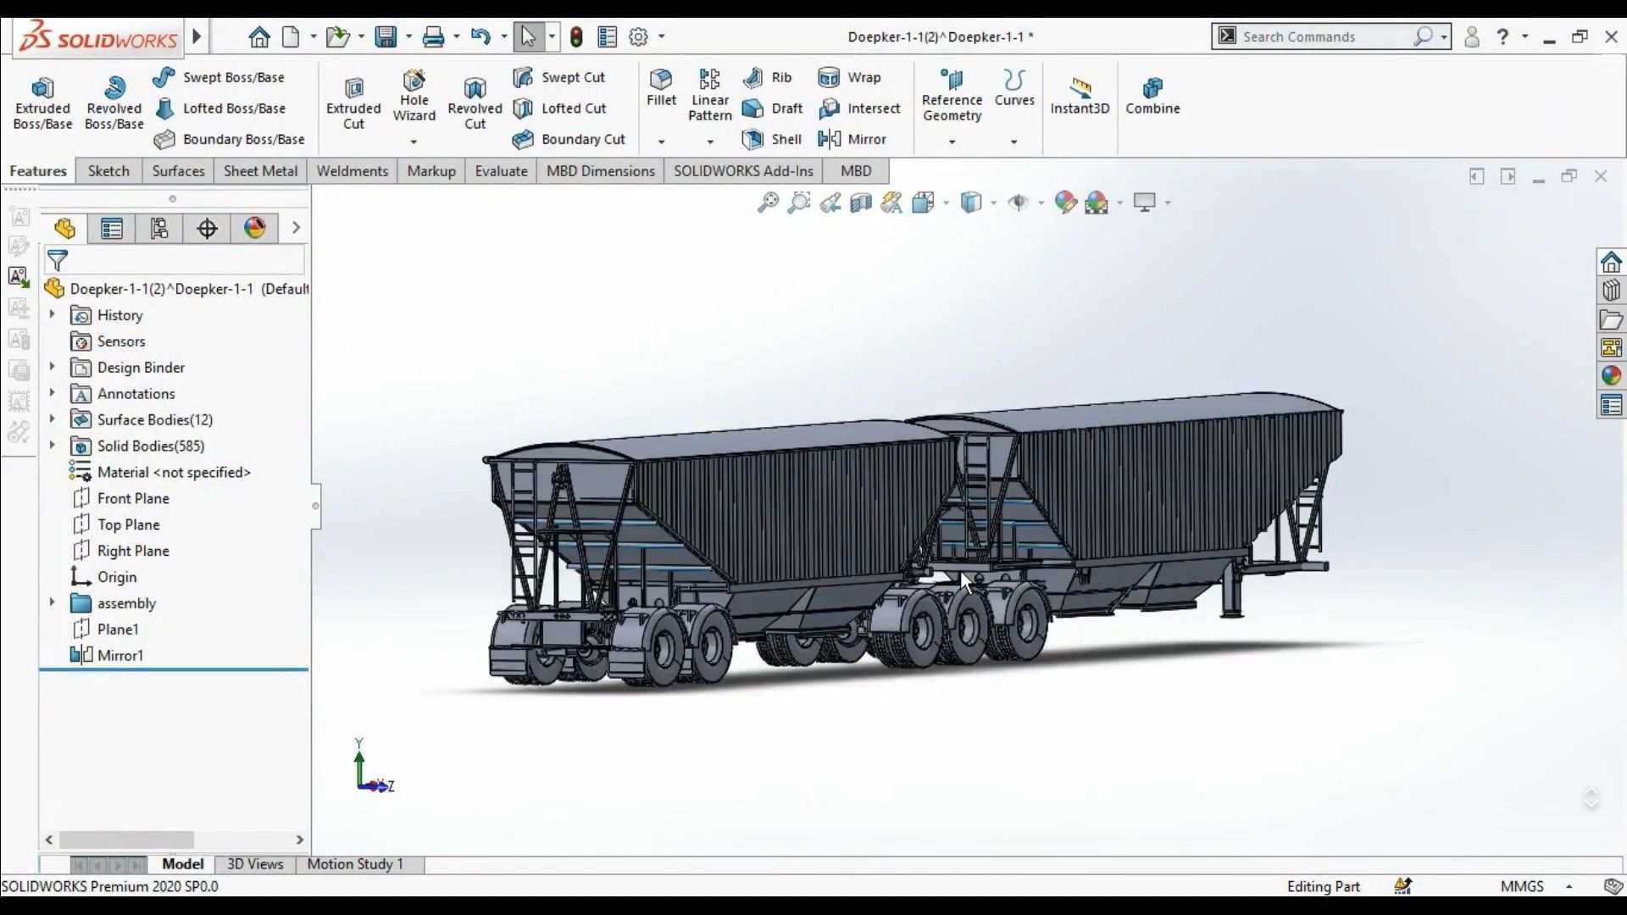This screenshot has width=1627, height=915.
Task: Click Zoom to Fit in the view toolbar
Action: [x=768, y=202]
